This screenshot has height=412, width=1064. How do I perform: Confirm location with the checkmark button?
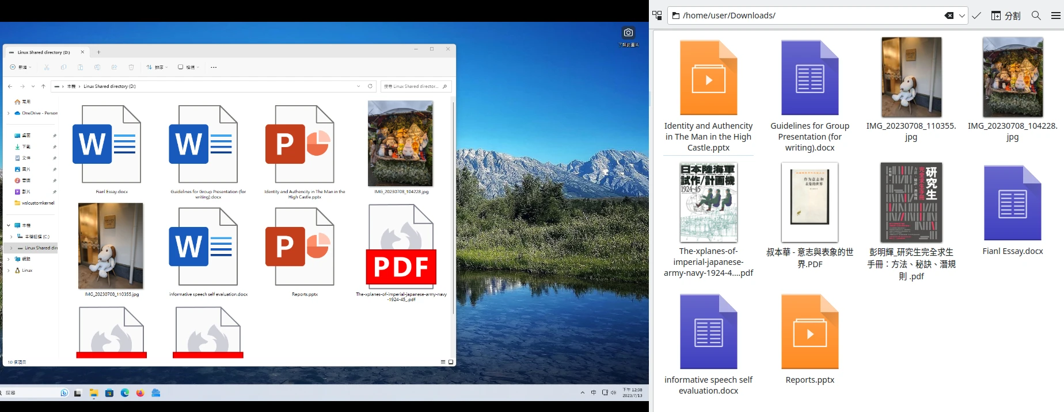(x=976, y=16)
